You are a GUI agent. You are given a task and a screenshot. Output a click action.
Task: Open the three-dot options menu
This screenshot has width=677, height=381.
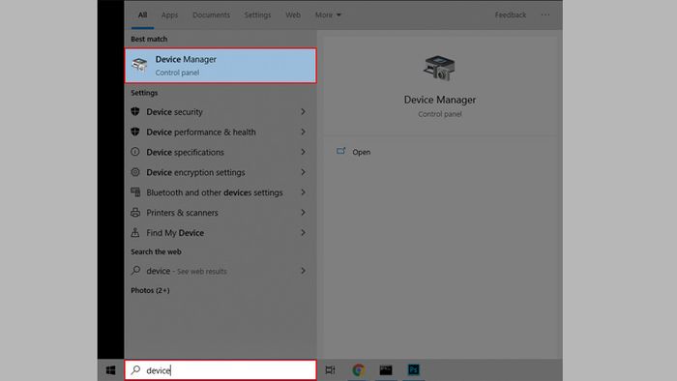click(x=545, y=15)
